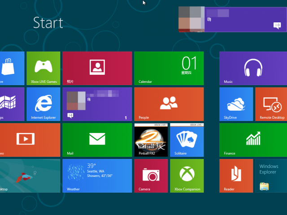
Task: Click the messaging toast notification at top
Action: point(233,19)
